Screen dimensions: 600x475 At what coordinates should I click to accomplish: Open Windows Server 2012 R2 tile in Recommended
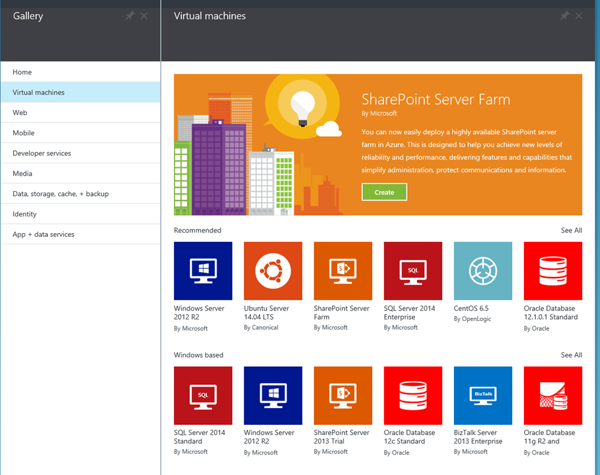coord(203,271)
